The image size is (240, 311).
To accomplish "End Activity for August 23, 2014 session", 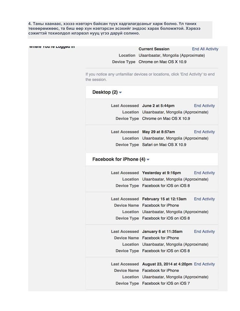I will tap(204, 264).
